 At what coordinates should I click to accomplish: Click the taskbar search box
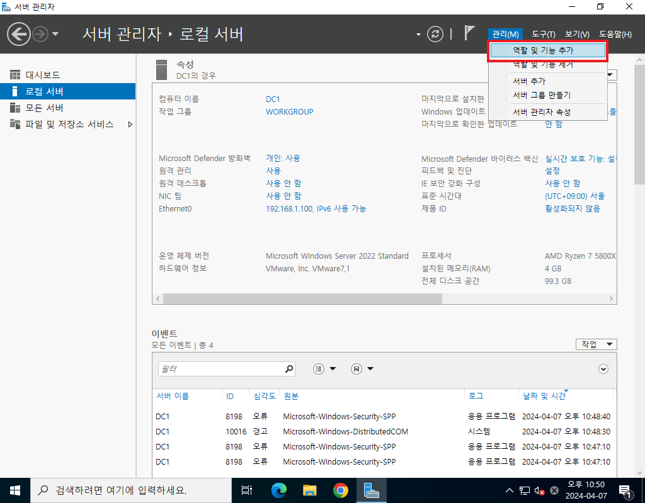(131, 490)
